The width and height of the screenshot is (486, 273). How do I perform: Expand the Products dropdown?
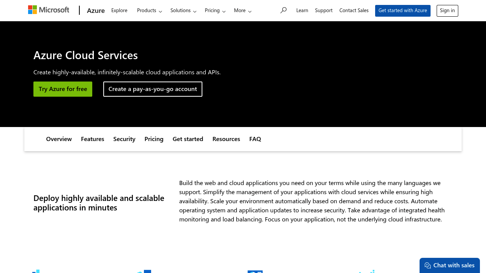click(149, 10)
